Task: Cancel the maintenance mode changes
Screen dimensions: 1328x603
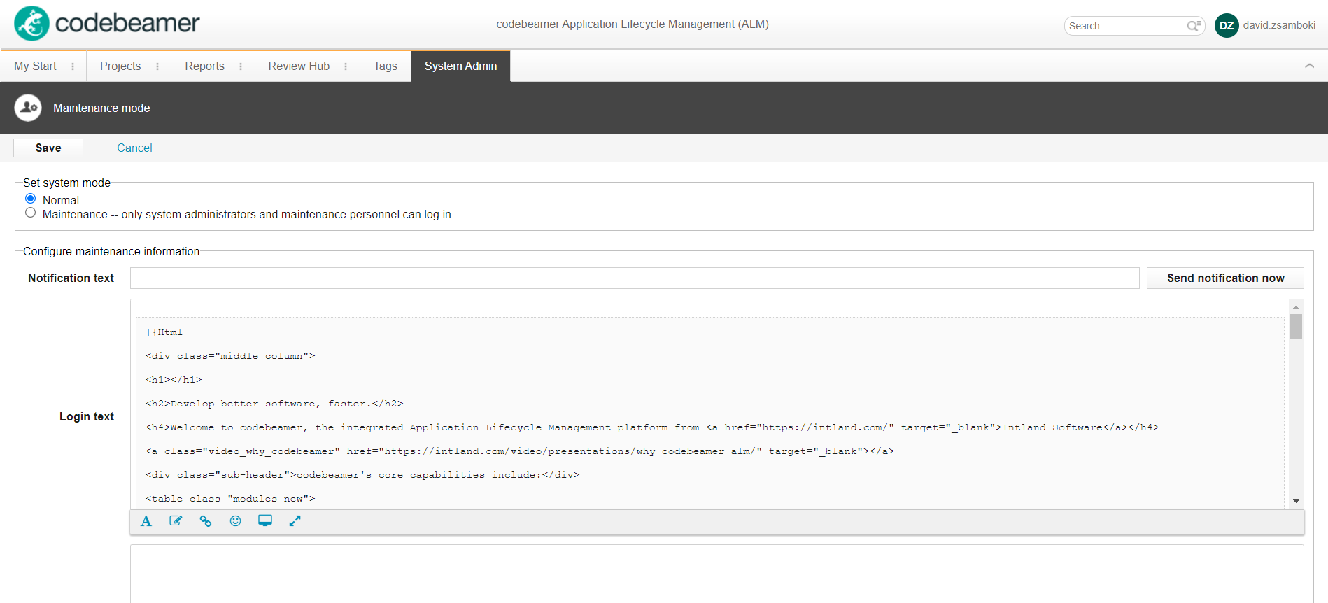Action: 134,148
